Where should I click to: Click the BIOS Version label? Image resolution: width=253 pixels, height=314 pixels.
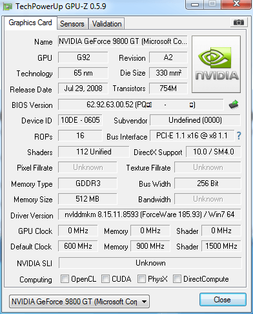tap(32, 105)
